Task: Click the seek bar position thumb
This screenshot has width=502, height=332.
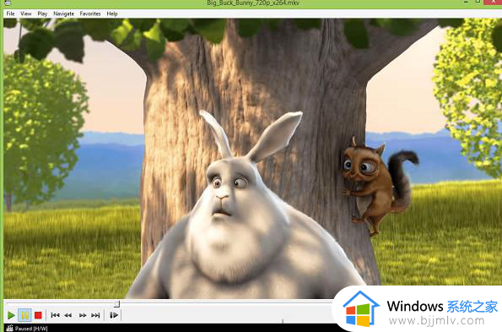Action: click(x=117, y=303)
